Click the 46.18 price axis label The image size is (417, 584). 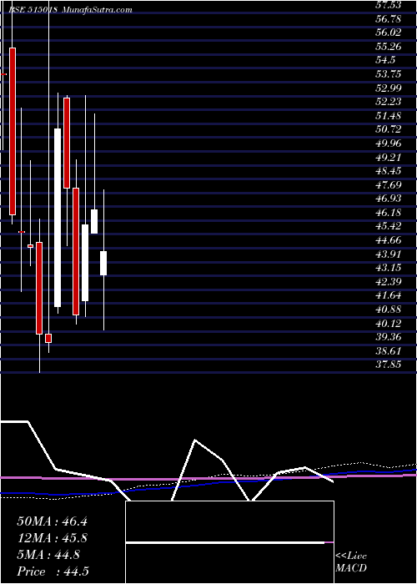pyautogui.click(x=389, y=213)
